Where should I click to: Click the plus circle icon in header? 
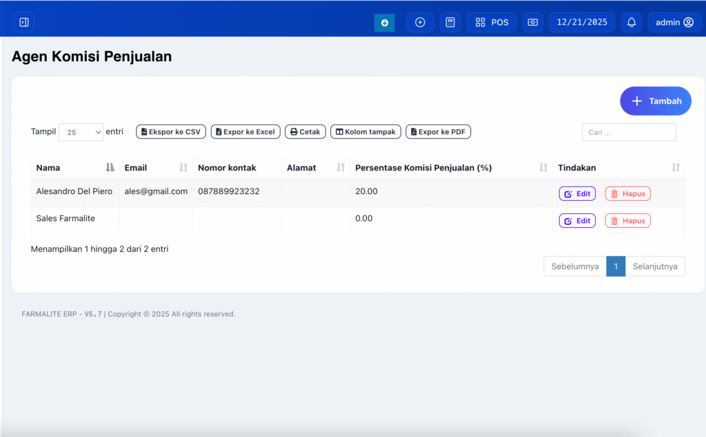coord(420,22)
